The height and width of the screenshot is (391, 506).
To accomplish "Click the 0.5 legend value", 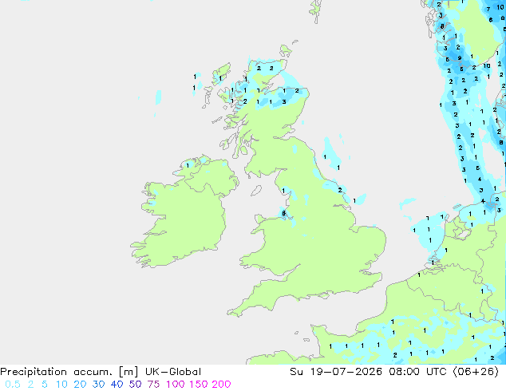I will tap(13, 385).
